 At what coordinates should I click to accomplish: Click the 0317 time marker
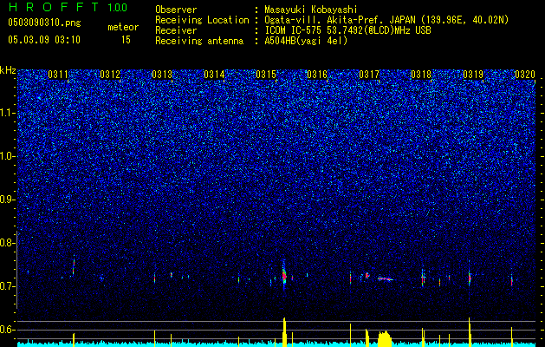(369, 75)
